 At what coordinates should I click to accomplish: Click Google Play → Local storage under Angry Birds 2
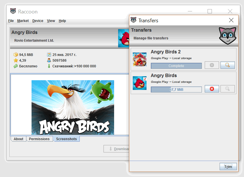pyautogui.click(x=171, y=58)
